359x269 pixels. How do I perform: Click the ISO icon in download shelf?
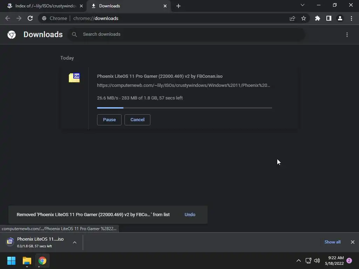pos(10,242)
